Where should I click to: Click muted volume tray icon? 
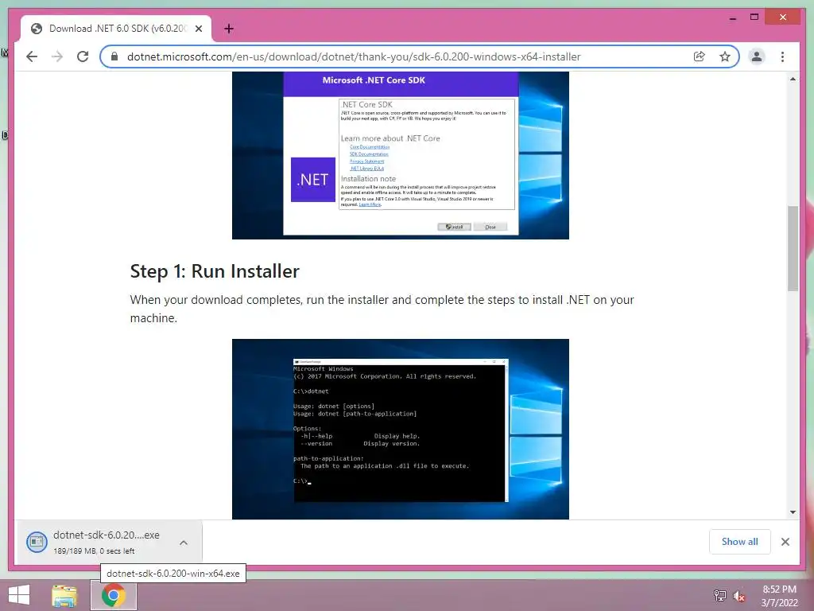[739, 596]
